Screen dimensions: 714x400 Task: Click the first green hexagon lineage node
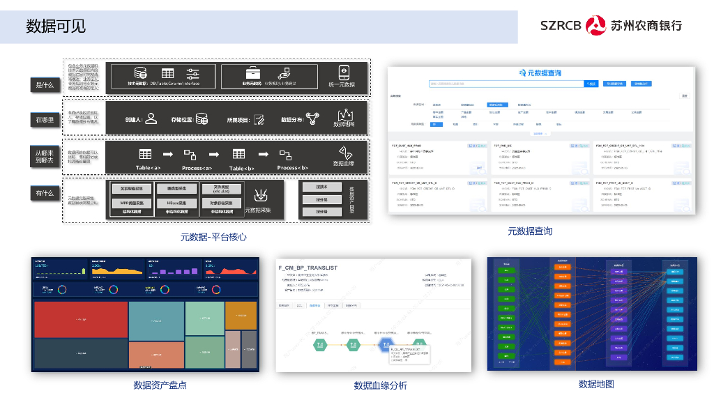pos(320,345)
